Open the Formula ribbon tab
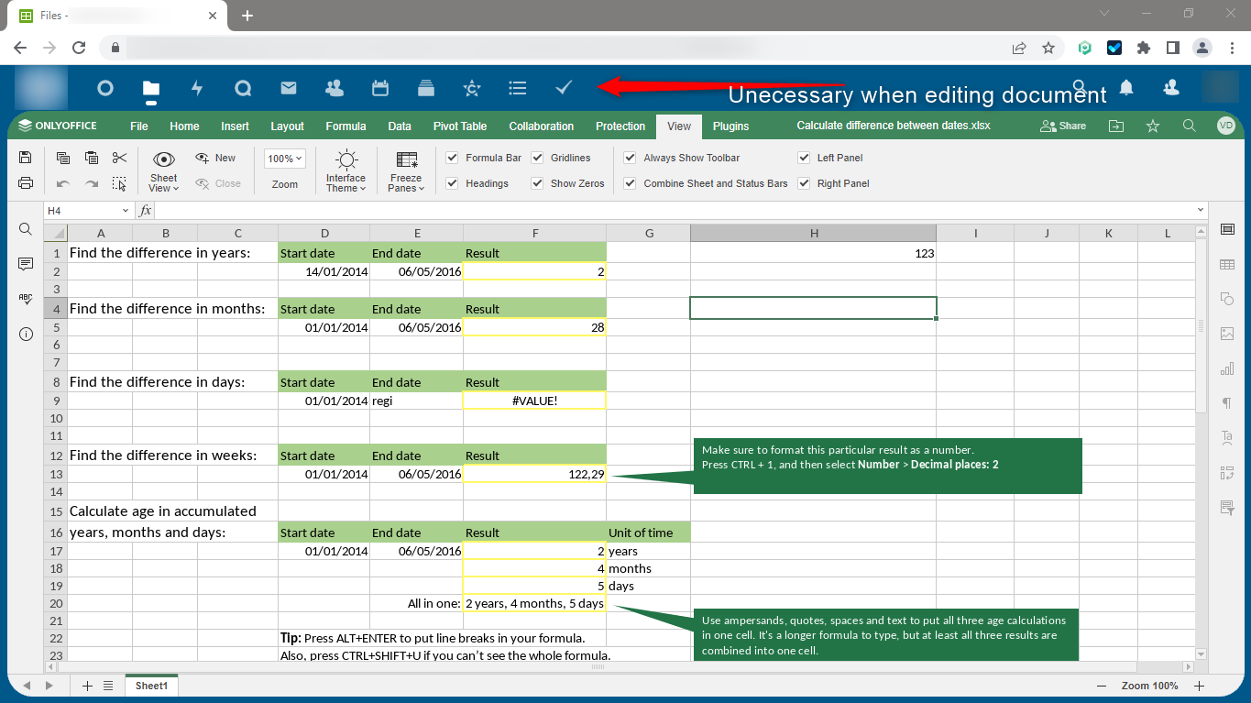1251x703 pixels. [346, 126]
